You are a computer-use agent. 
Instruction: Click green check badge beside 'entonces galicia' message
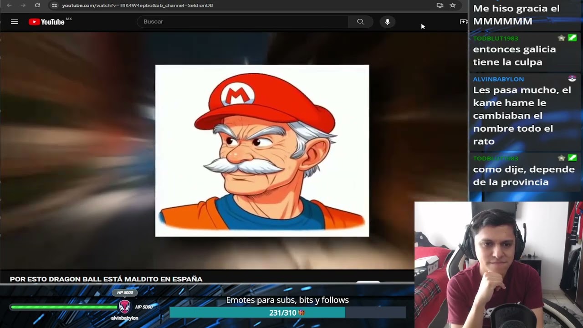tap(572, 38)
